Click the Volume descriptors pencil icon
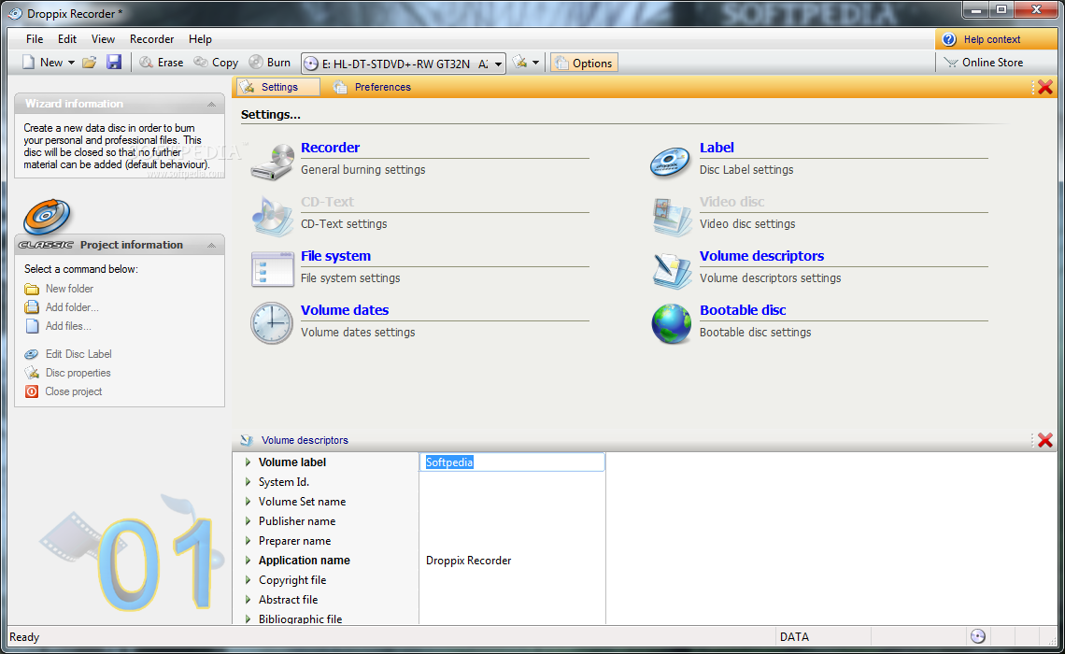Viewport: 1065px width, 654px height. coord(671,270)
